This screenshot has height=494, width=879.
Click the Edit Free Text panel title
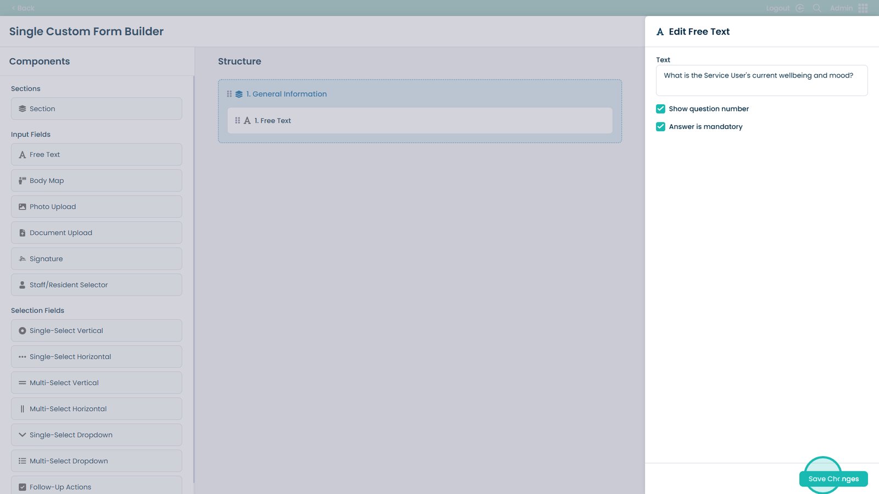coord(699,32)
